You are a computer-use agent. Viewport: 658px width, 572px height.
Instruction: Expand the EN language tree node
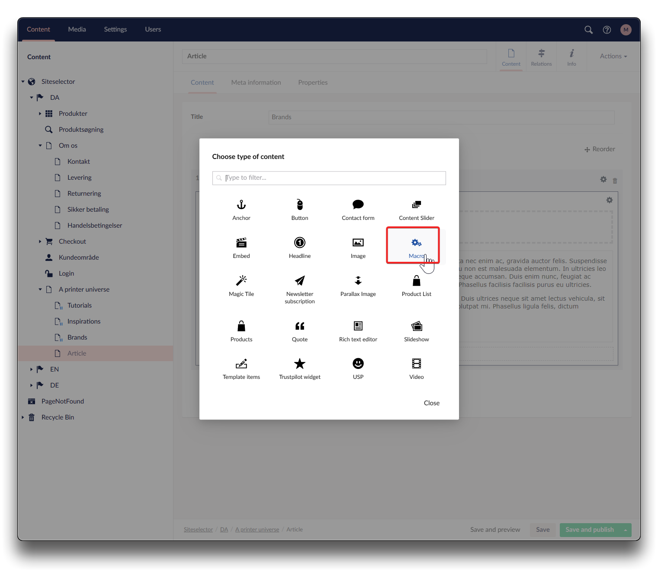tap(31, 369)
